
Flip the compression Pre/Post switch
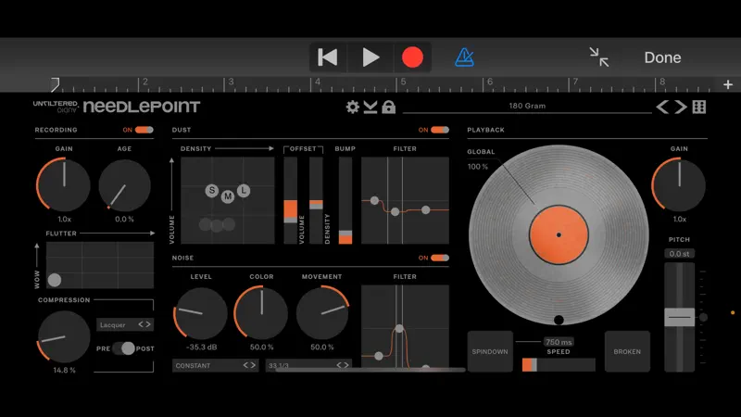(123, 348)
